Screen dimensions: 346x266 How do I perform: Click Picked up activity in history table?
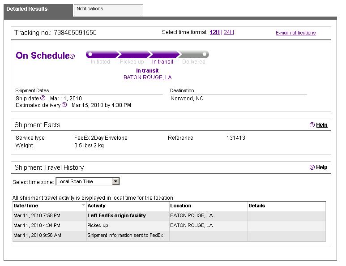tap(98, 225)
